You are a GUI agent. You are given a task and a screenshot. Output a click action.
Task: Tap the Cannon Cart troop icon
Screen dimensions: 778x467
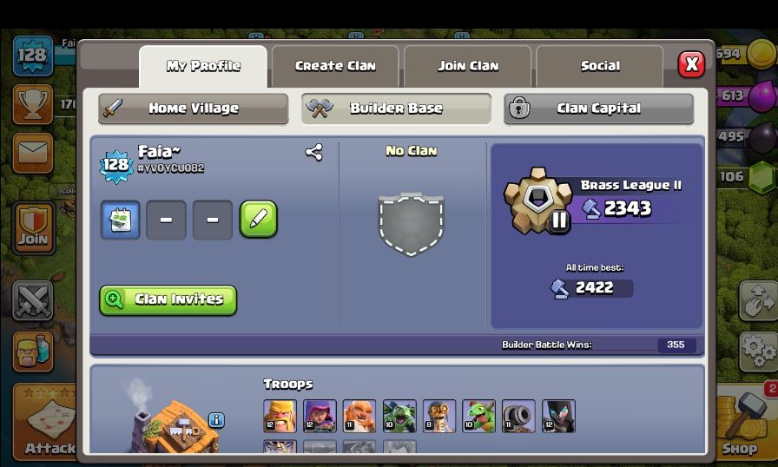[x=518, y=416]
